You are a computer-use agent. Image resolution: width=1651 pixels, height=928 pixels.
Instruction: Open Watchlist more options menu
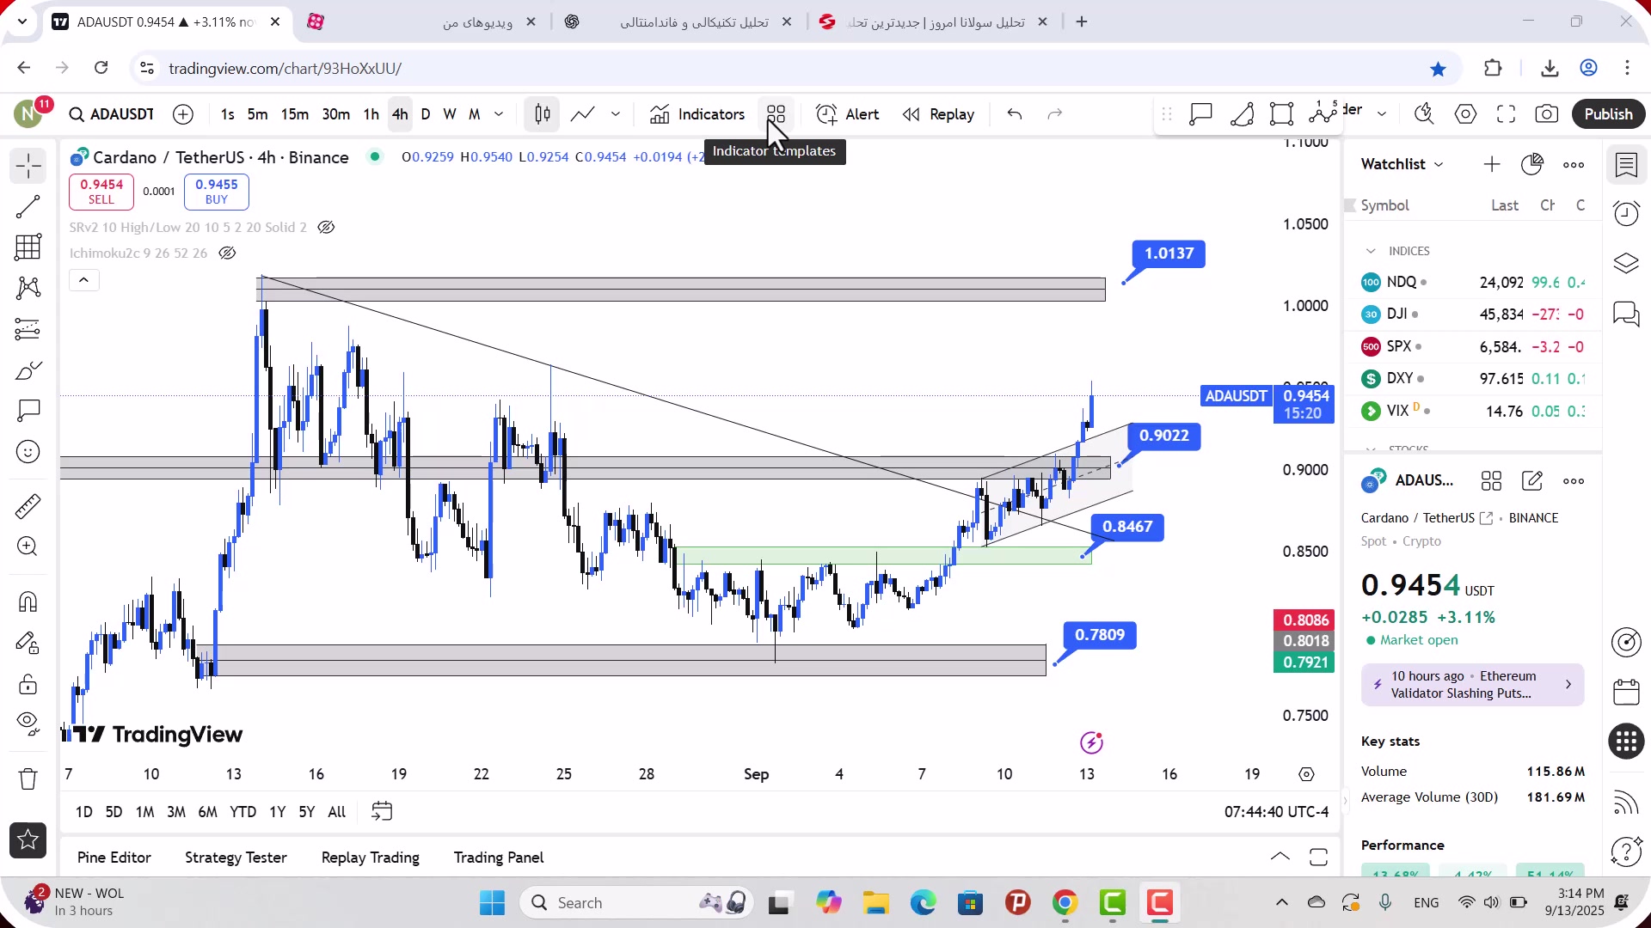point(1574,164)
